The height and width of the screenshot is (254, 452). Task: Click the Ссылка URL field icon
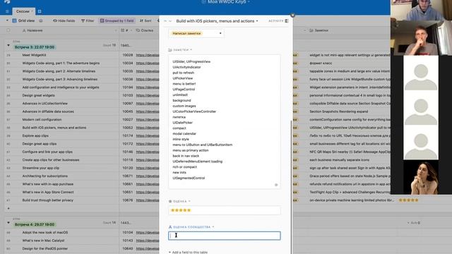click(138, 30)
